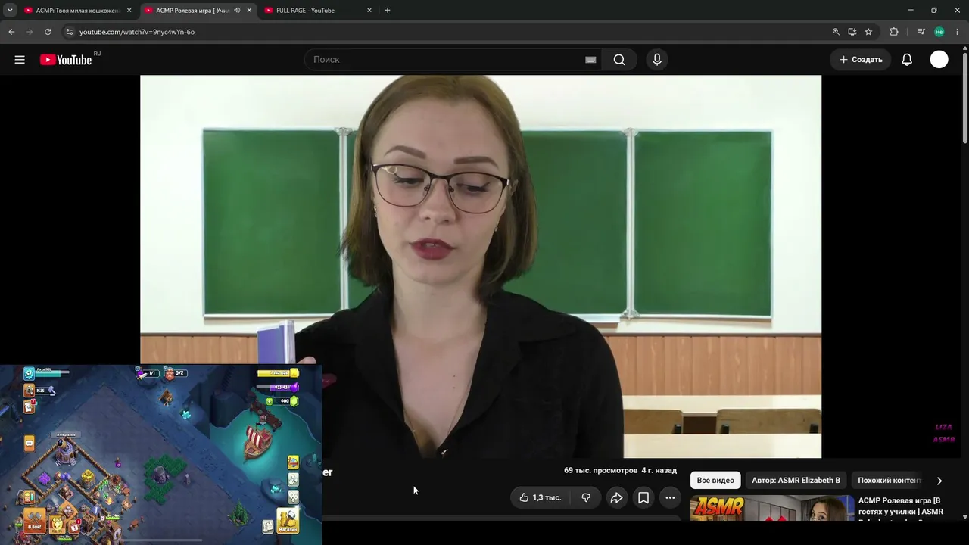This screenshot has width=969, height=545.
Task: Click the suggested ASMR video thumbnail
Action: 772,509
